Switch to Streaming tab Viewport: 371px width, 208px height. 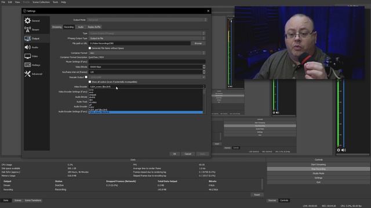(x=57, y=27)
